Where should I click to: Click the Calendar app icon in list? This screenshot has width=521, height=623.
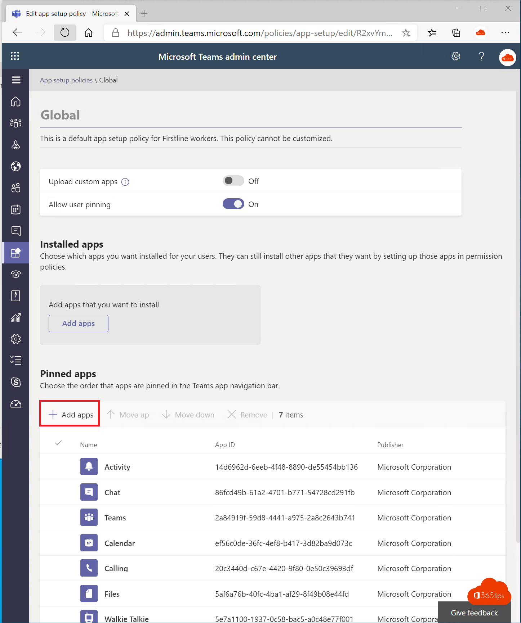[89, 543]
